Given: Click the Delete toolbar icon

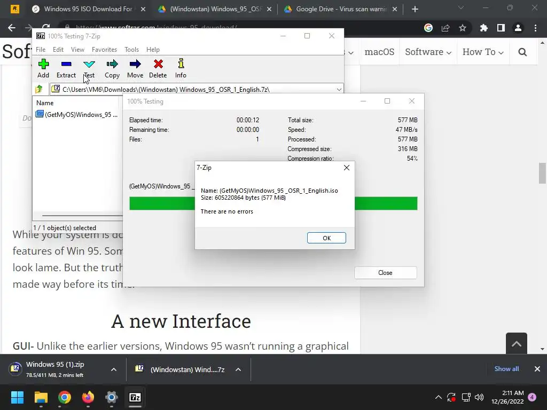Looking at the screenshot, I should click(158, 68).
